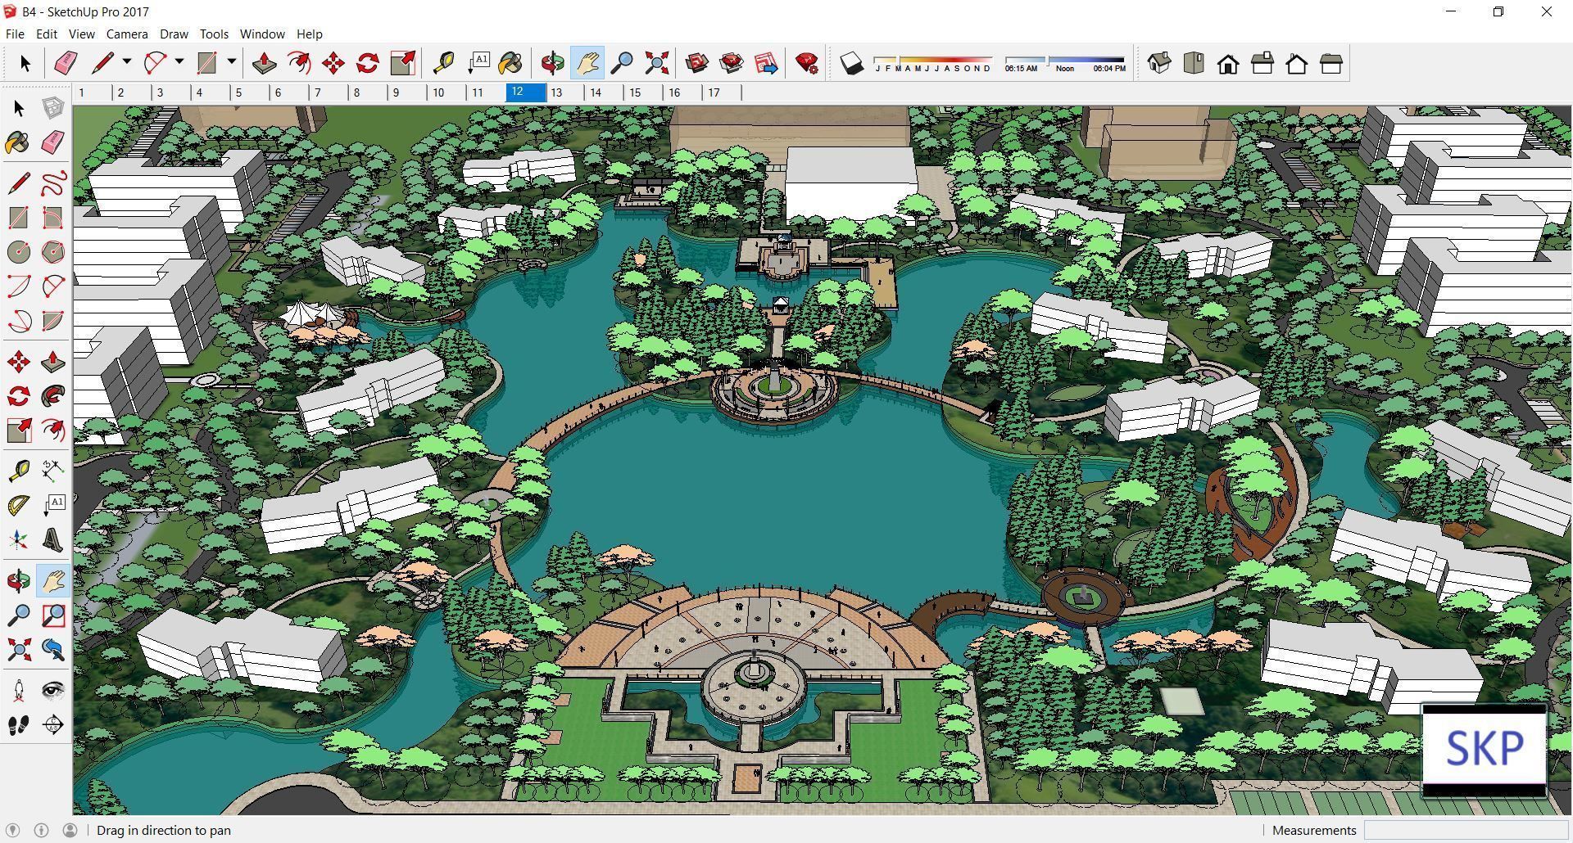Switch to Front view house icon
The image size is (1573, 843).
1227,63
